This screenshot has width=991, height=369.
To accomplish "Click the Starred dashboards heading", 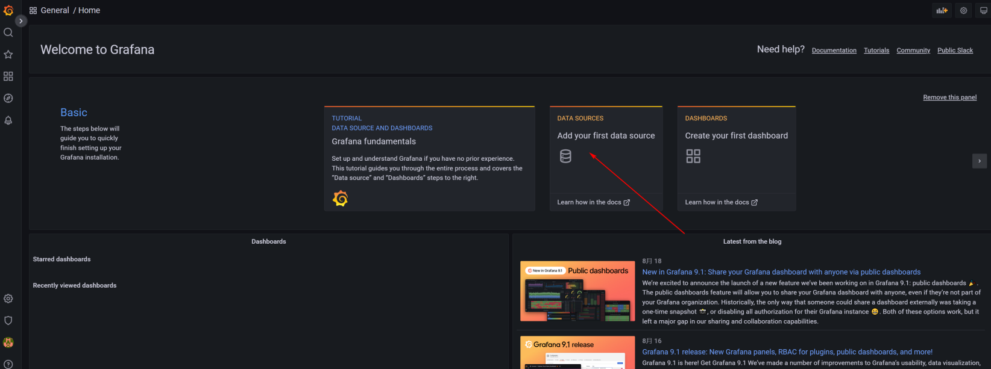I will (61, 259).
